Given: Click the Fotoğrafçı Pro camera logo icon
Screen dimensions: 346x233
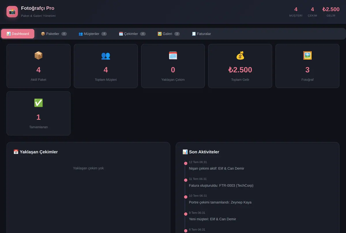Looking at the screenshot, I should [12, 12].
